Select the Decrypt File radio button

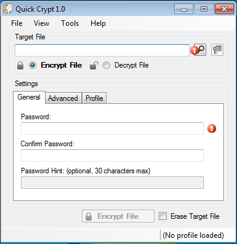pyautogui.click(x=106, y=65)
